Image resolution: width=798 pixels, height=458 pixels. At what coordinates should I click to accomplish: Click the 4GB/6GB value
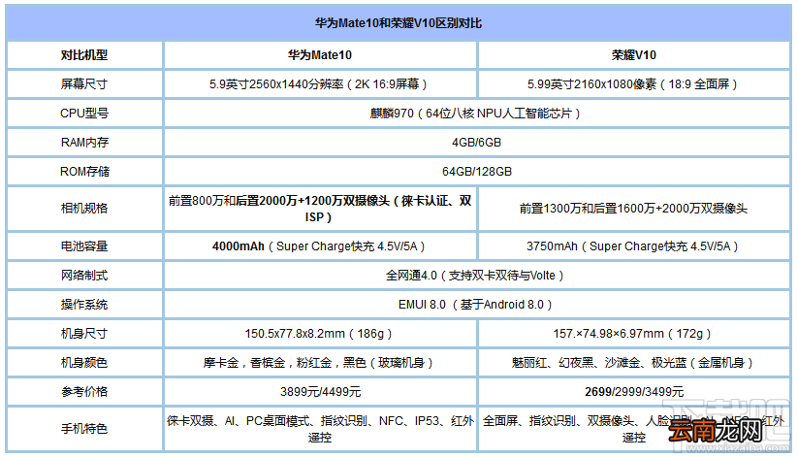pos(477,142)
